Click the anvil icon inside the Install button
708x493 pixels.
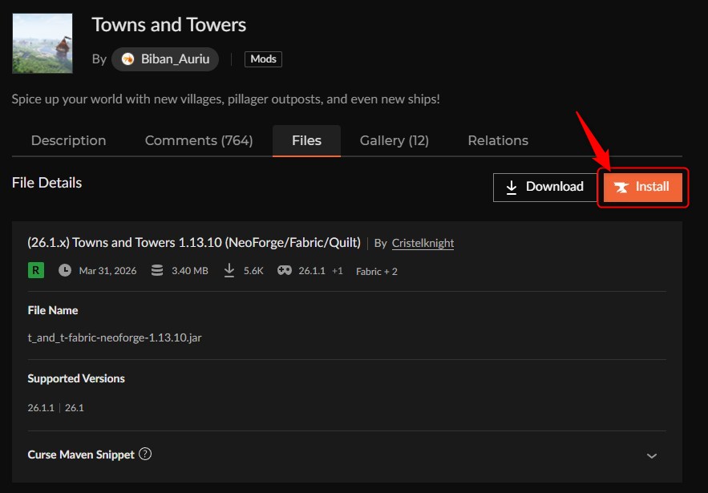623,187
